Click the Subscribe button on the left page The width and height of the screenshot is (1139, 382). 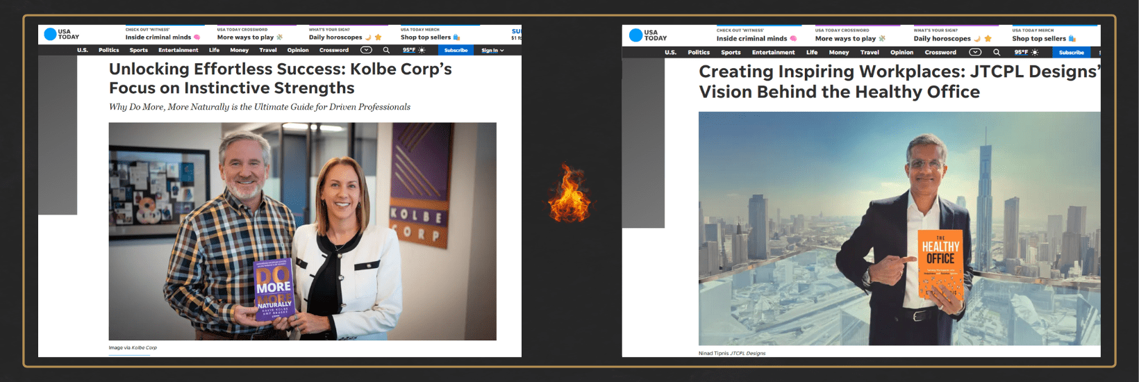456,50
